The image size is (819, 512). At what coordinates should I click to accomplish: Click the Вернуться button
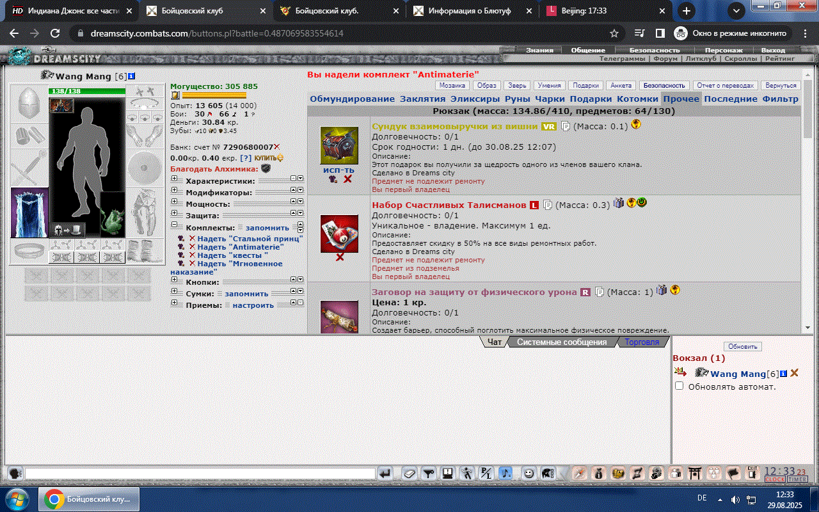(781, 85)
